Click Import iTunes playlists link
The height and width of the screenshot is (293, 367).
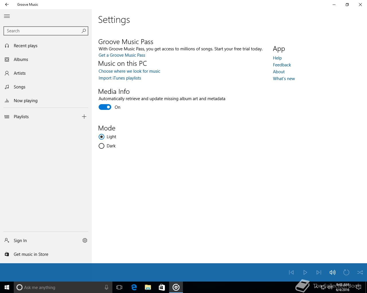[x=120, y=78]
